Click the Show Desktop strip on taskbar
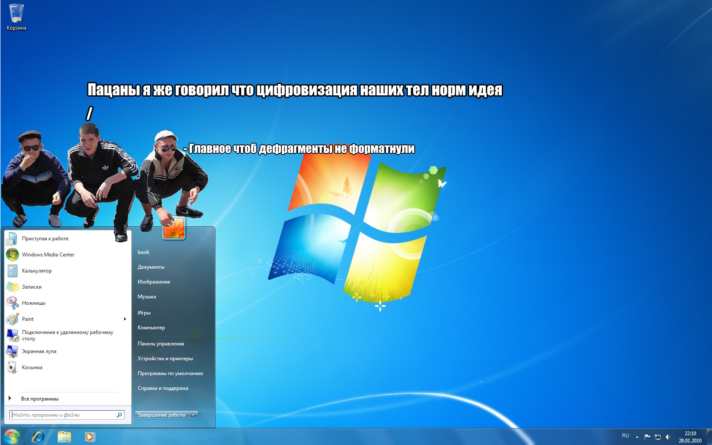This screenshot has height=445, width=712. pyautogui.click(x=709, y=437)
